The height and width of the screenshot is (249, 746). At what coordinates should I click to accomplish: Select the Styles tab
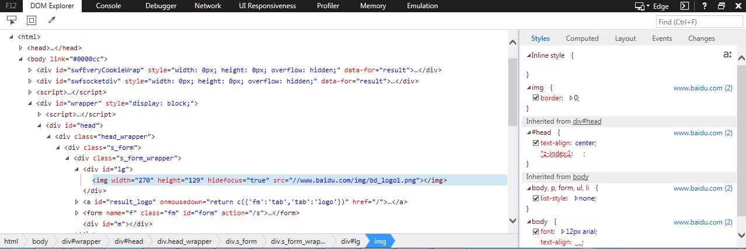tap(541, 38)
